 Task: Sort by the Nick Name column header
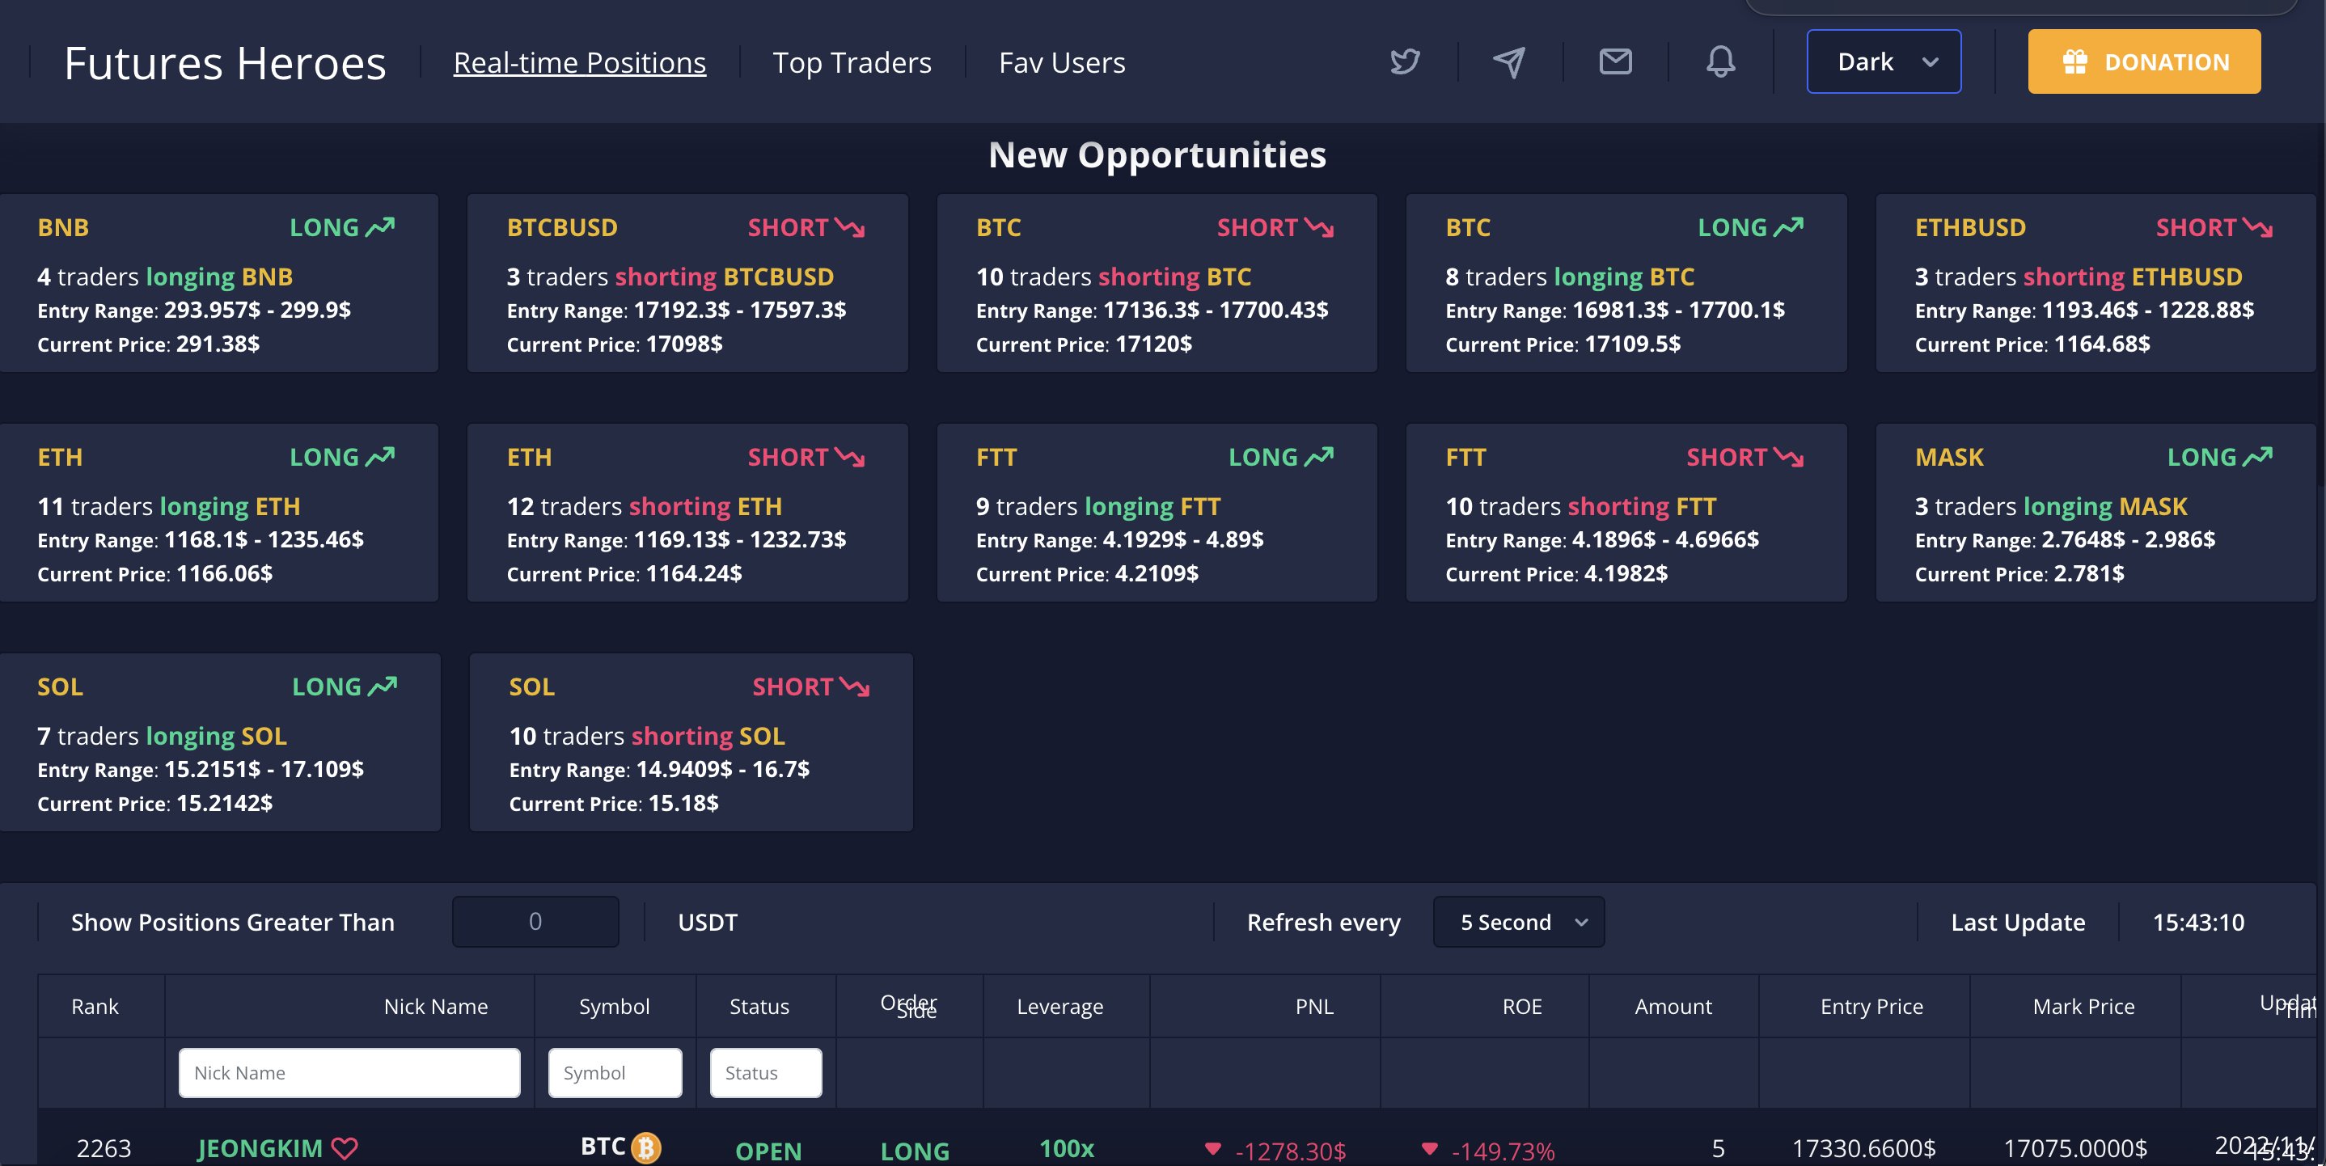[x=435, y=1005]
